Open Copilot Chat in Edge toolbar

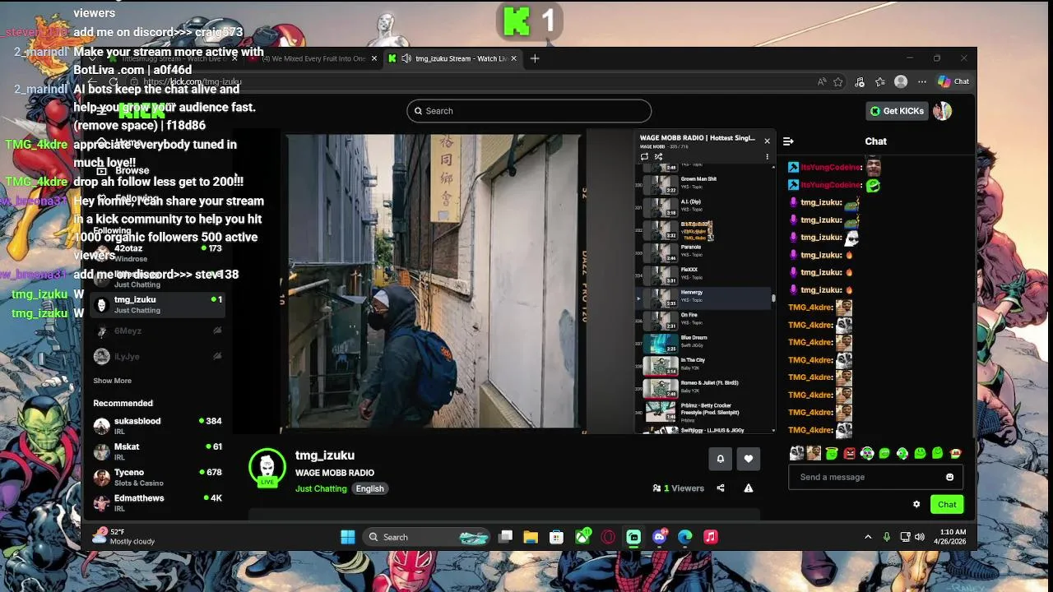coord(953,81)
